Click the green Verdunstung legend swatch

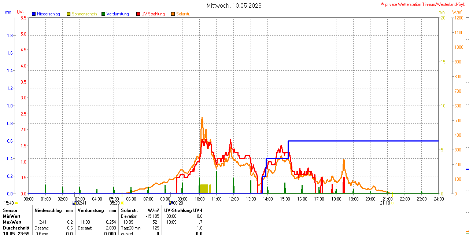[103, 14]
